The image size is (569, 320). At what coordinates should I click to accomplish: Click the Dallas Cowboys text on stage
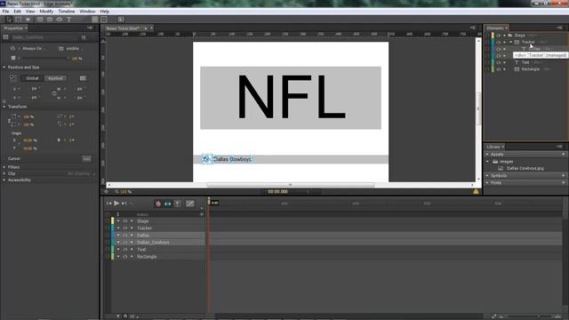coord(232,159)
